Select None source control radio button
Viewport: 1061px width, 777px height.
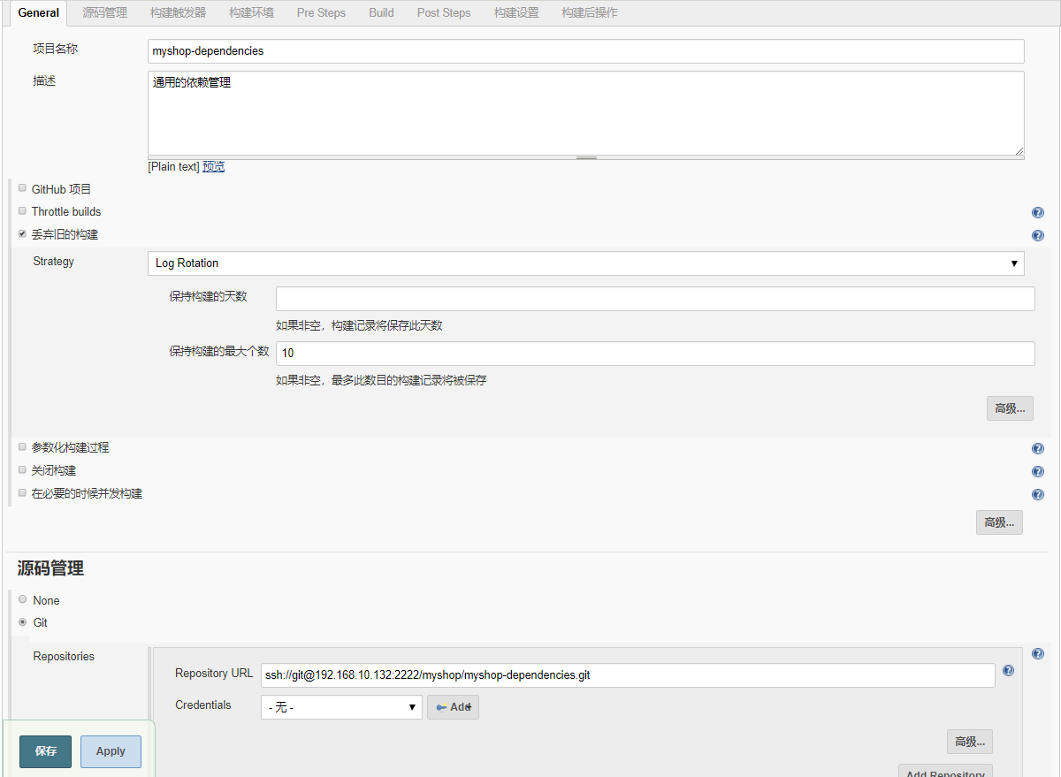(23, 599)
